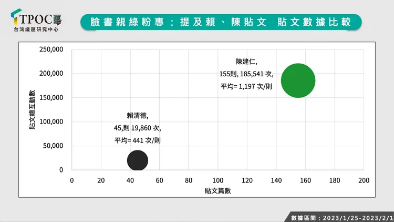Click the x-axis value 60
Image resolution: width=394 pixels, height=222 pixels.
coord(159,180)
